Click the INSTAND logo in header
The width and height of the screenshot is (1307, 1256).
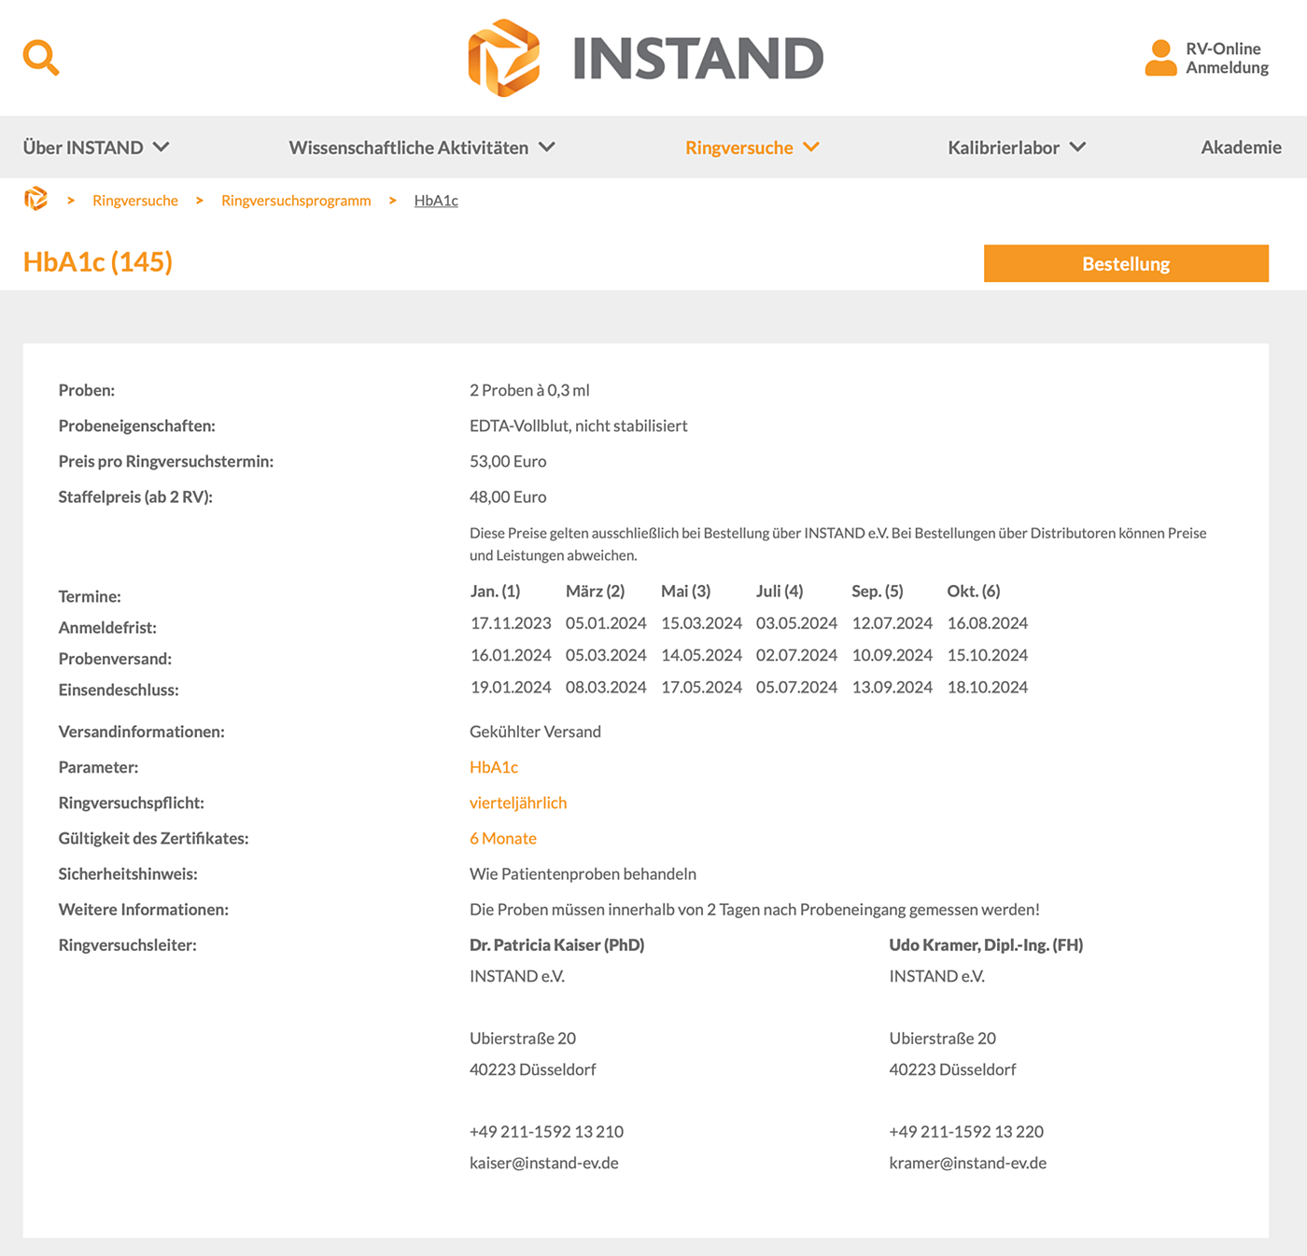[x=645, y=58]
